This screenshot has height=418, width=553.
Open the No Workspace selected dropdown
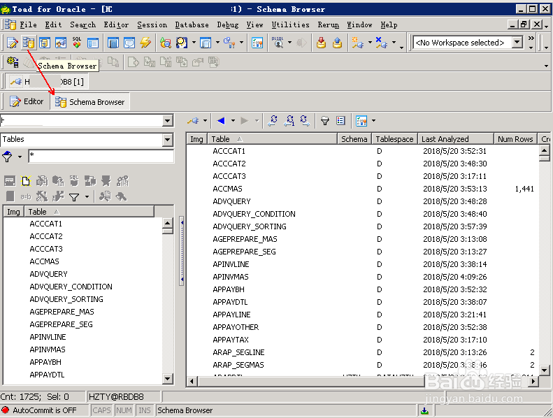pyautogui.click(x=517, y=43)
